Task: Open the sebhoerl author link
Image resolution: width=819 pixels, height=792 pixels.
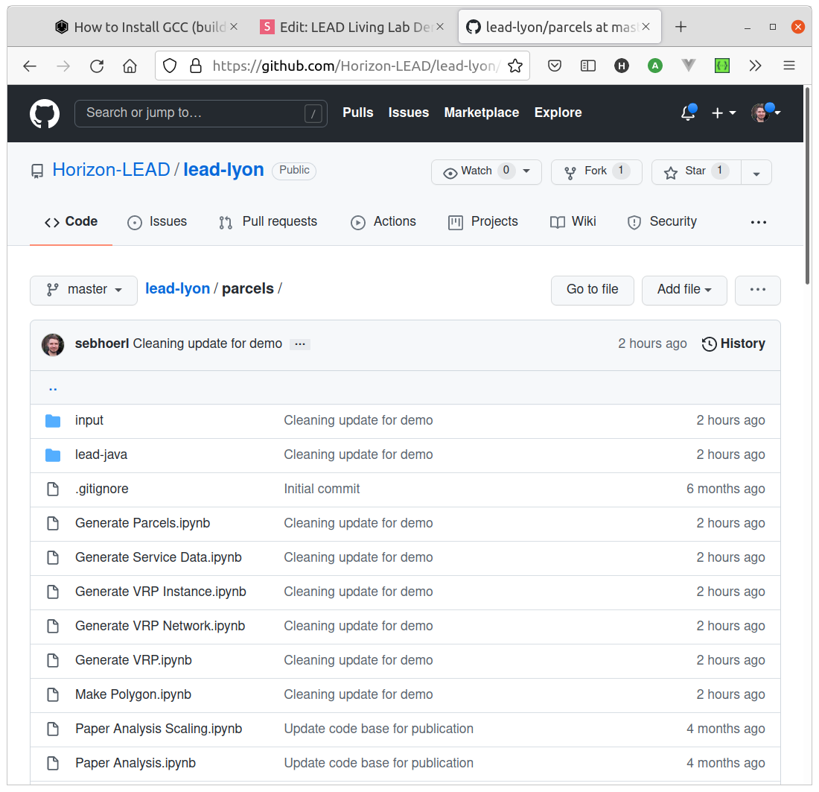Action: [x=102, y=343]
